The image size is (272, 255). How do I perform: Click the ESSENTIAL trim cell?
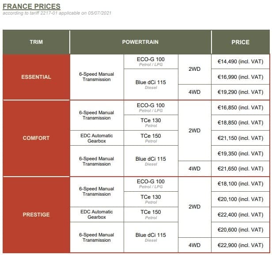[x=36, y=77]
